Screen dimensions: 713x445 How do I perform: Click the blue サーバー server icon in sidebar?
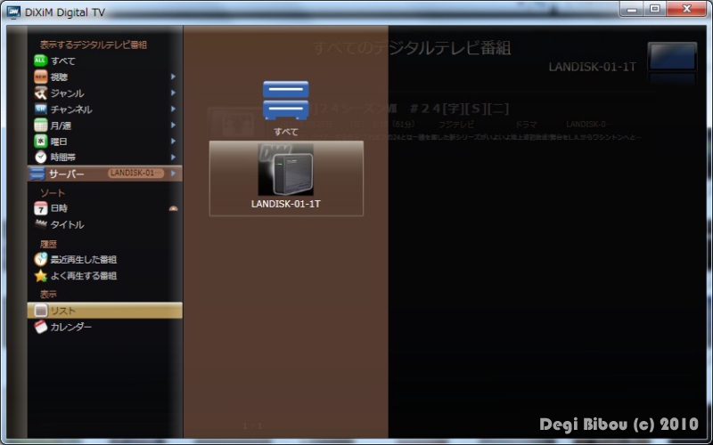click(x=37, y=174)
